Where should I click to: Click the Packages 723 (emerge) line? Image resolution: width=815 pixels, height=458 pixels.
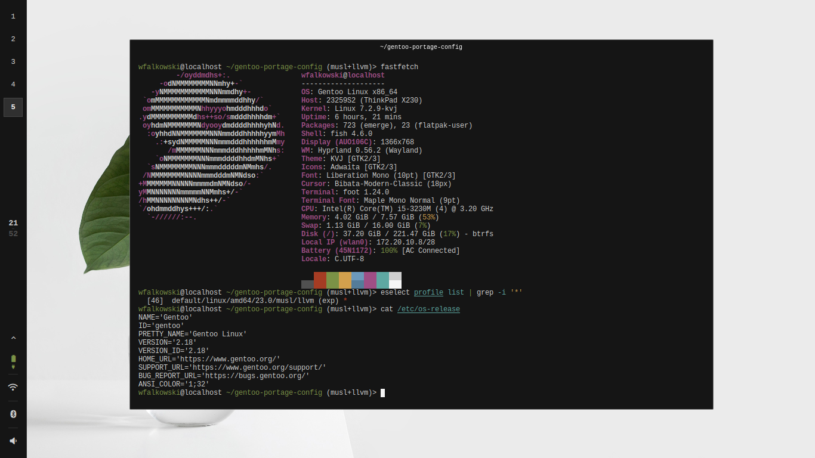[387, 125]
